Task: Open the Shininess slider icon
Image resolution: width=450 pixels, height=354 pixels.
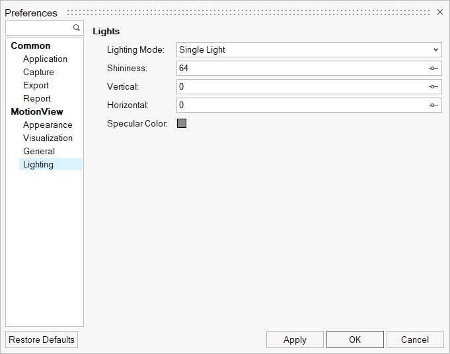Action: pos(433,68)
